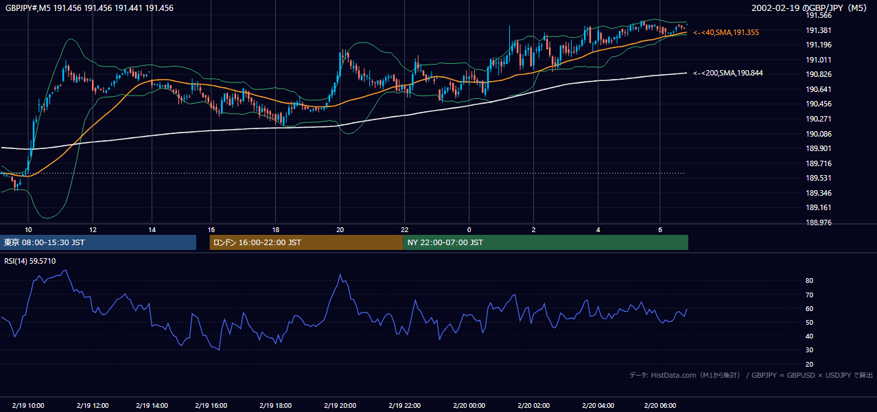877x412 pixels.
Task: Click price axis value 190.086
Action: click(x=819, y=134)
